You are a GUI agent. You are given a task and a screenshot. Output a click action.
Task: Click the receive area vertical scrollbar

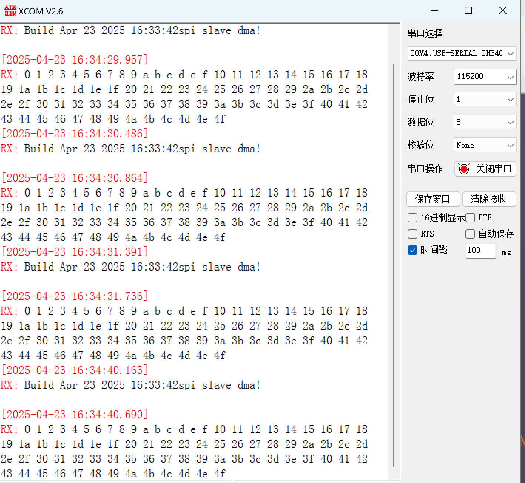click(394, 265)
